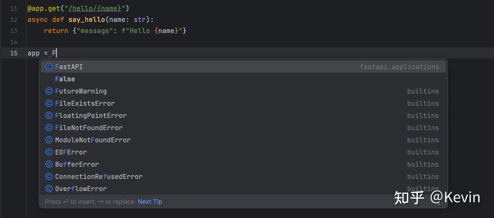
Task: Click the class icon beside OverflowError
Action: click(49, 189)
